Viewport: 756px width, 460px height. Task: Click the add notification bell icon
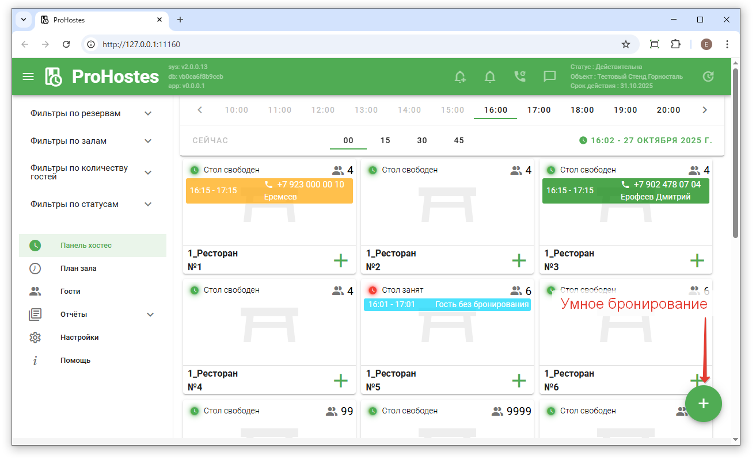tap(460, 76)
